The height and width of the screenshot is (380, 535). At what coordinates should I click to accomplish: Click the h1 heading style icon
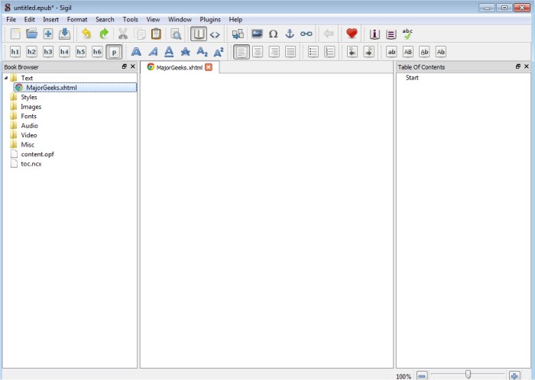pos(15,52)
